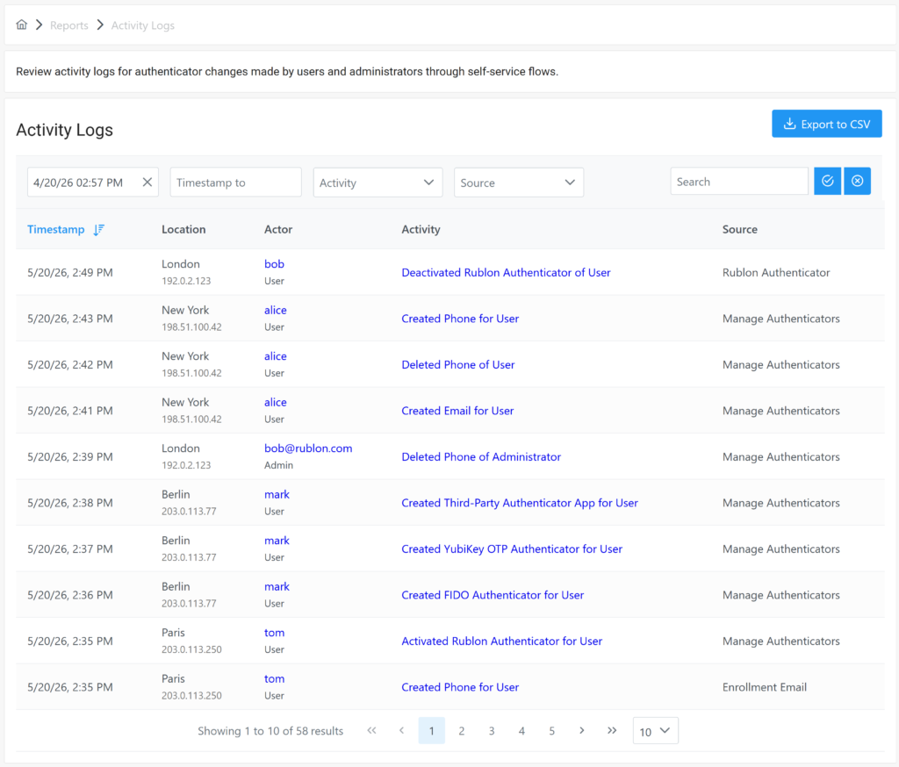Export logs to CSV
899x767 pixels.
point(827,124)
